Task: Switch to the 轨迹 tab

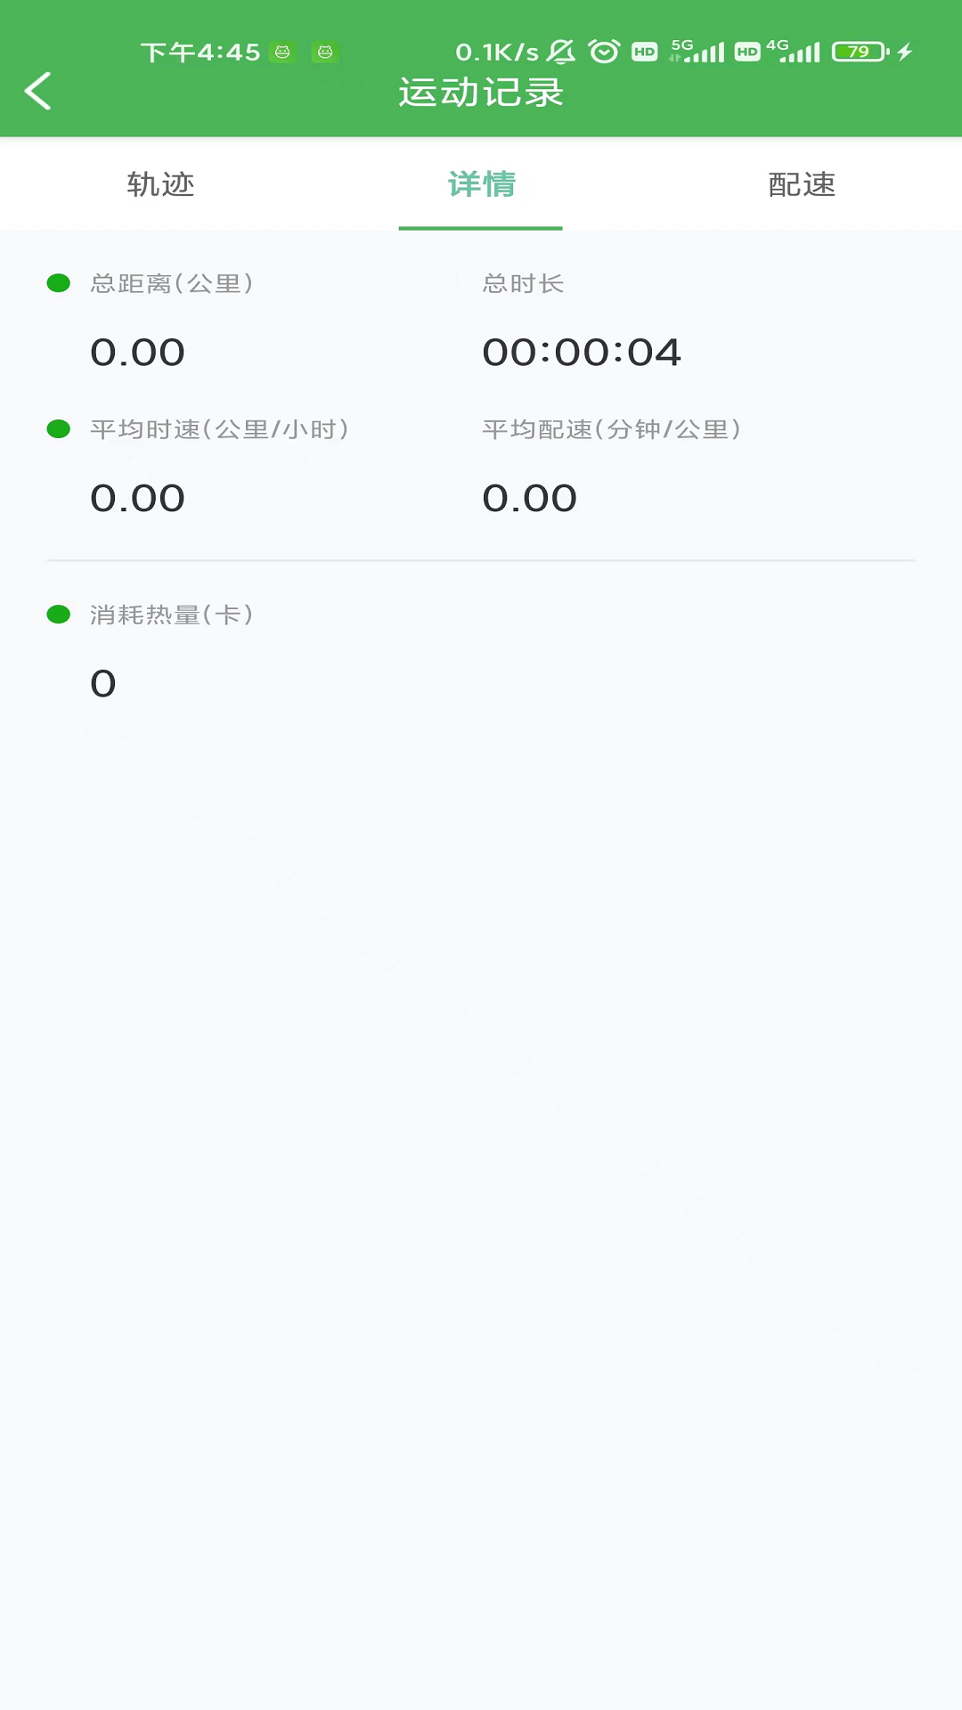Action: [160, 184]
